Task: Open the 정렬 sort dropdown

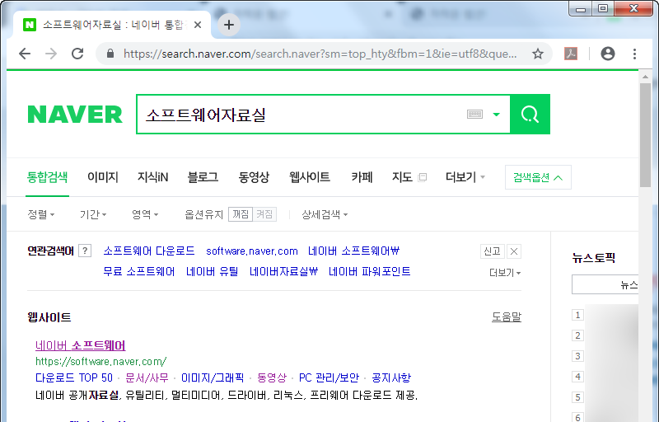Action: pyautogui.click(x=40, y=214)
